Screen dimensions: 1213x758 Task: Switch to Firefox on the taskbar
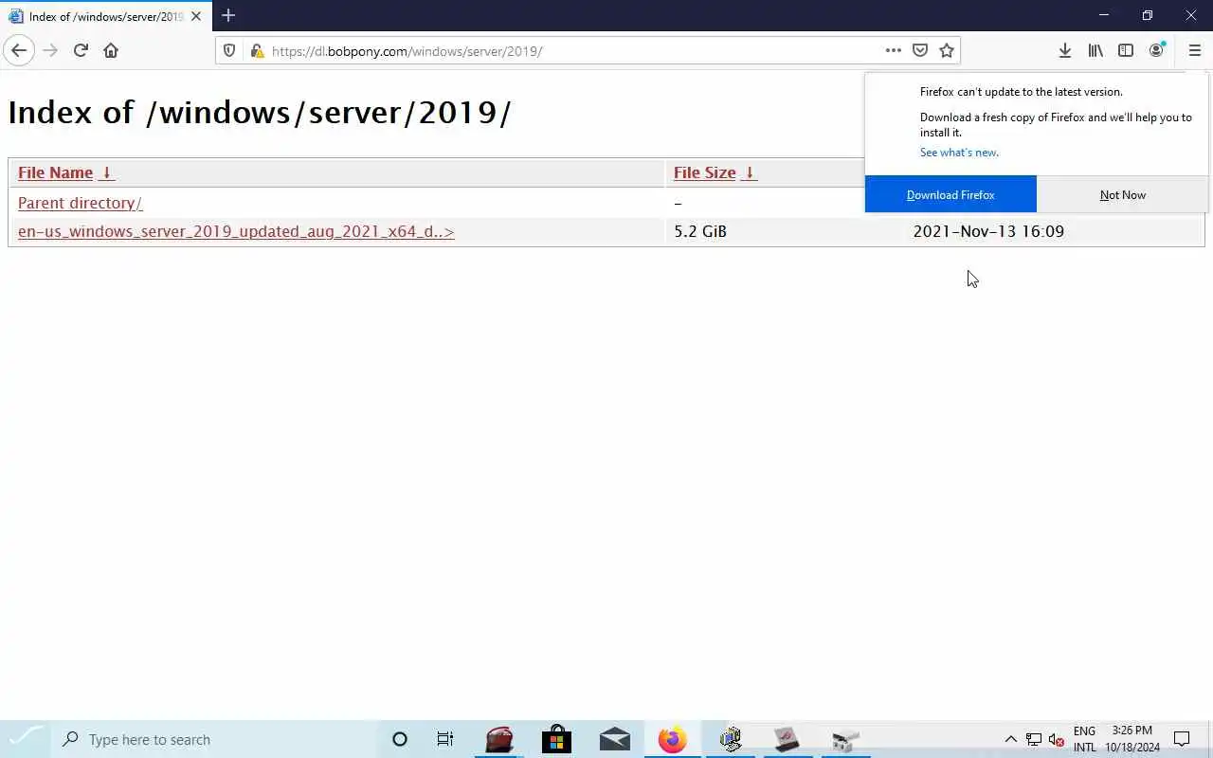coord(672,739)
